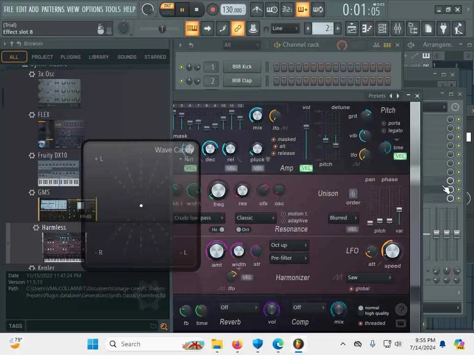Select 3x Osc in the browser

pyautogui.click(x=46, y=74)
